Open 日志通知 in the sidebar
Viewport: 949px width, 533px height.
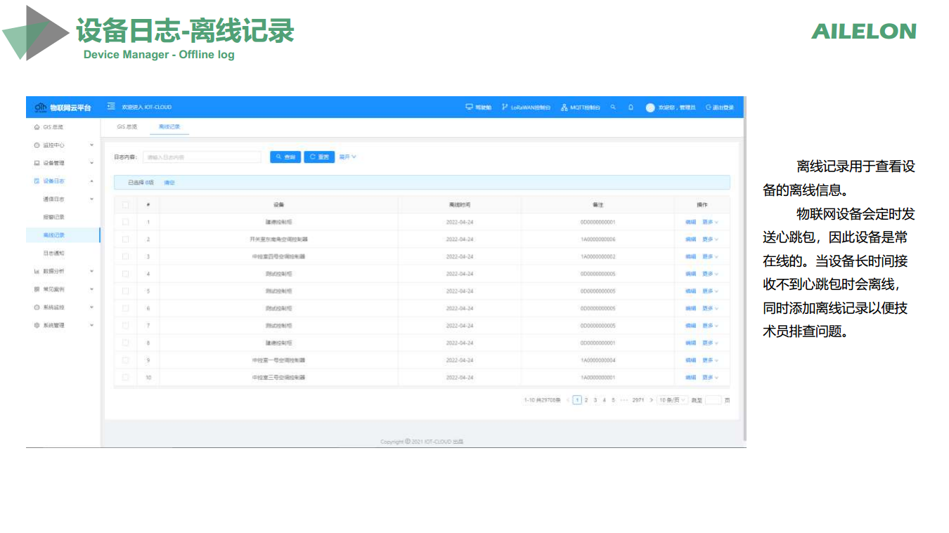click(54, 254)
